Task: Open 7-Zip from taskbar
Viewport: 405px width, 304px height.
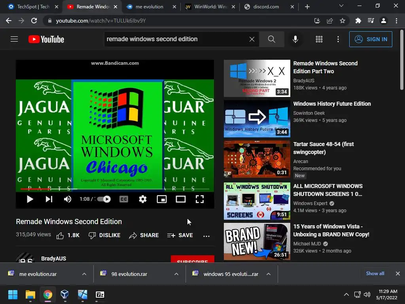Action: 100,294
